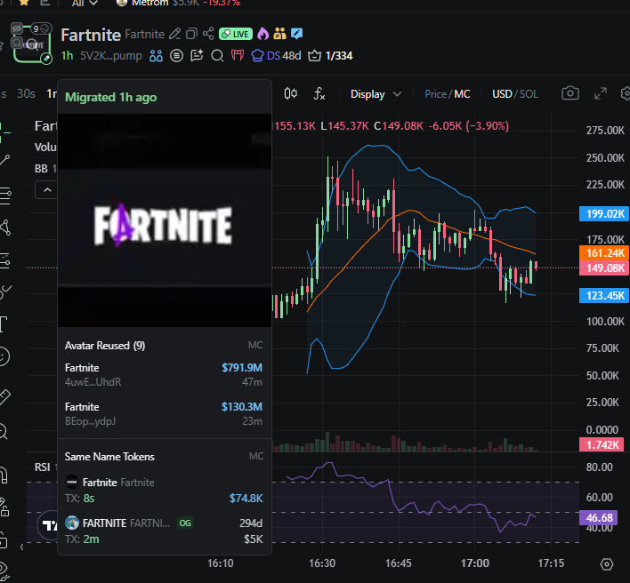
Task: Click the 149.08K current price label
Action: (x=604, y=268)
